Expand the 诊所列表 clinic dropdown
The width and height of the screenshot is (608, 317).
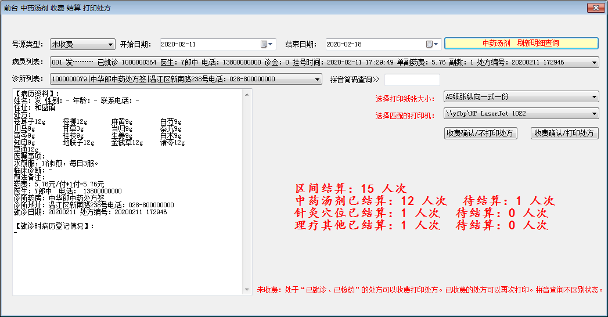click(317, 79)
